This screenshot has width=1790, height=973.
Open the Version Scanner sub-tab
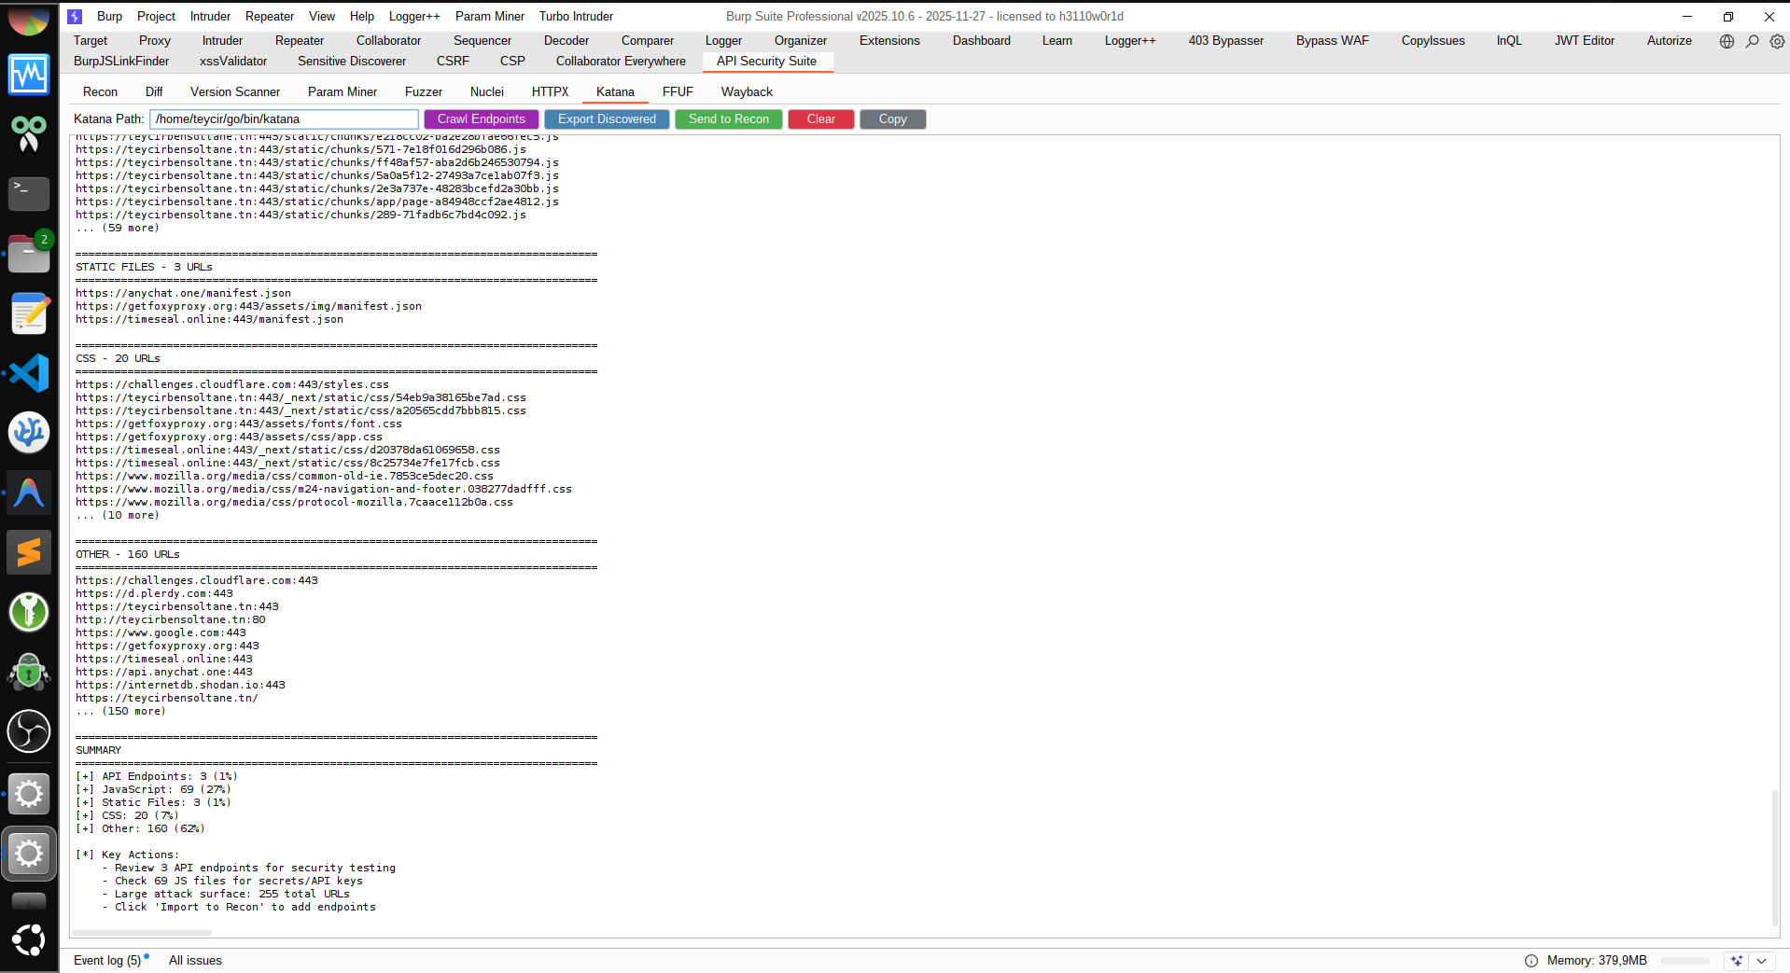[x=235, y=92]
